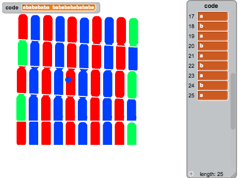Click the code list scrollbar thumb

pos(233,101)
